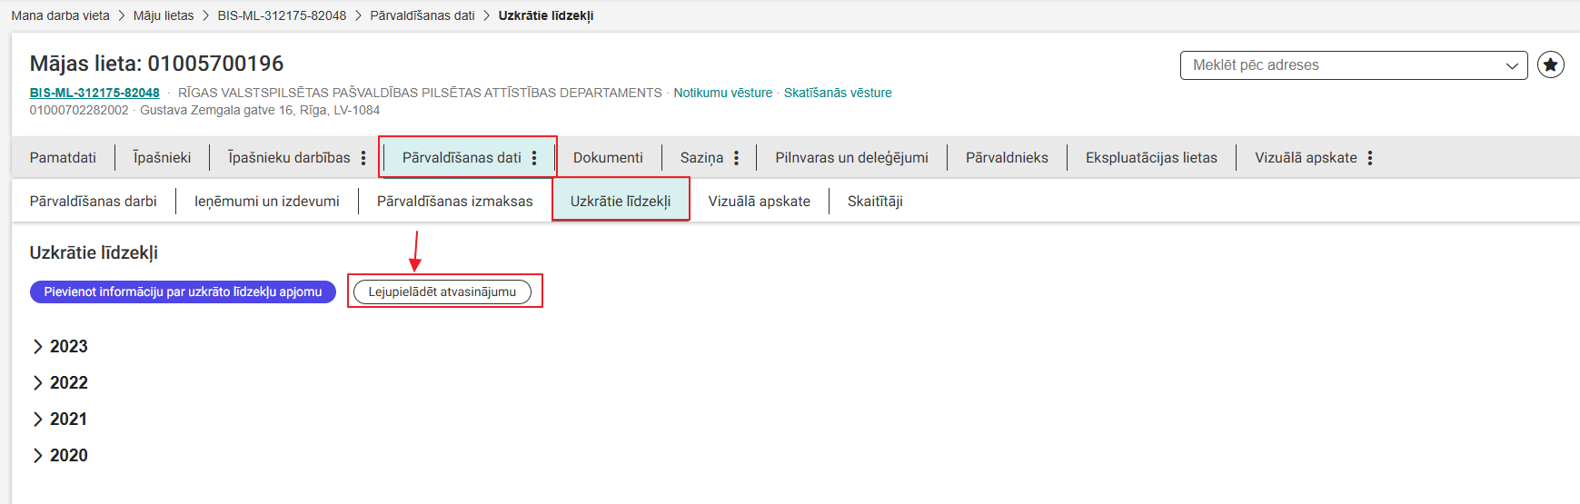Screen dimensions: 1580x504
Task: Go to Māju lietas breadcrumb
Action: click(164, 15)
